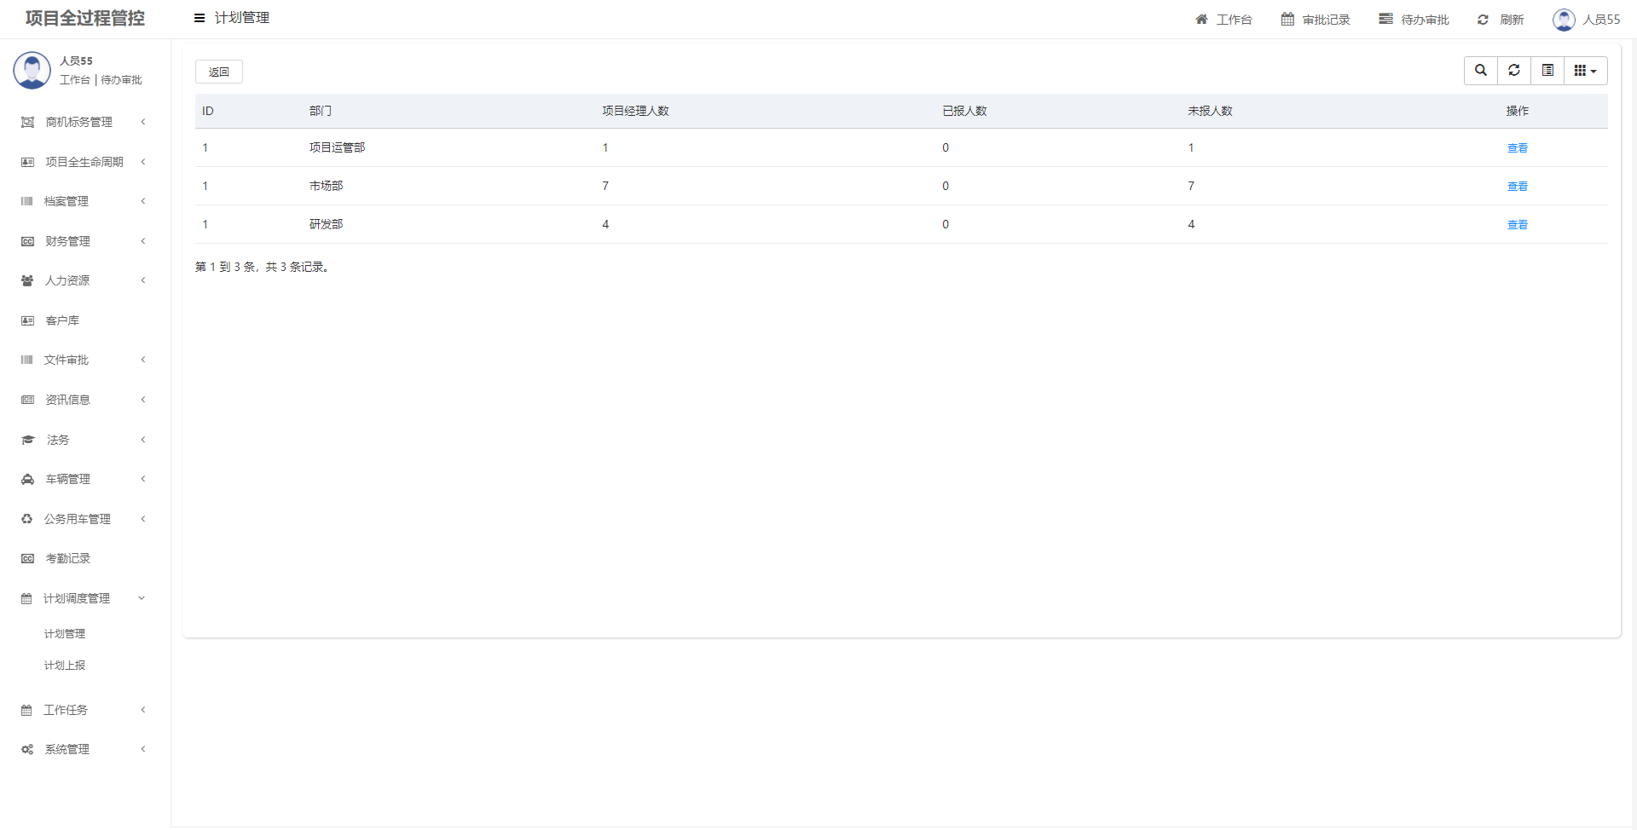Screen dimensions: 1637x830
Task: Open 待办审批 in the top bar
Action: click(1414, 20)
